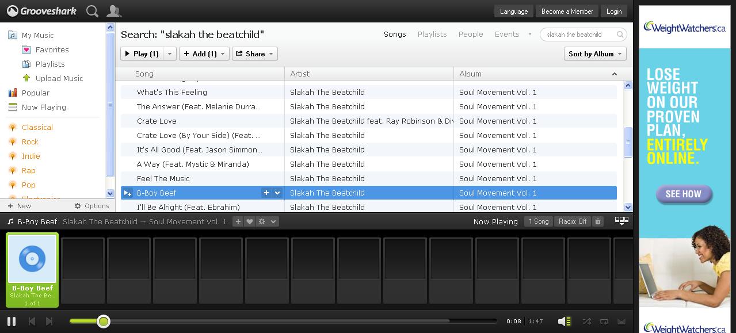The width and height of the screenshot is (736, 333).
Task: Click the user profile icon in header
Action: pyautogui.click(x=113, y=11)
